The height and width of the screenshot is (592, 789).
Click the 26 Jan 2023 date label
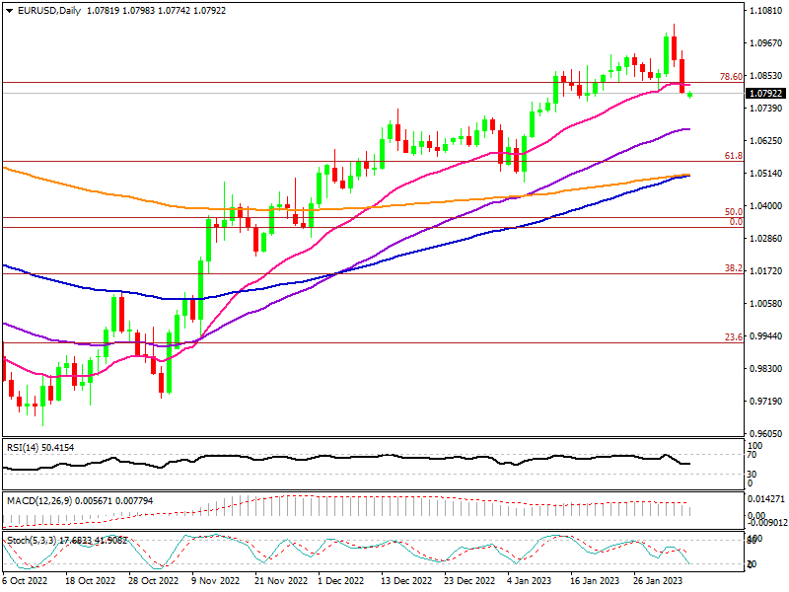[x=657, y=582]
